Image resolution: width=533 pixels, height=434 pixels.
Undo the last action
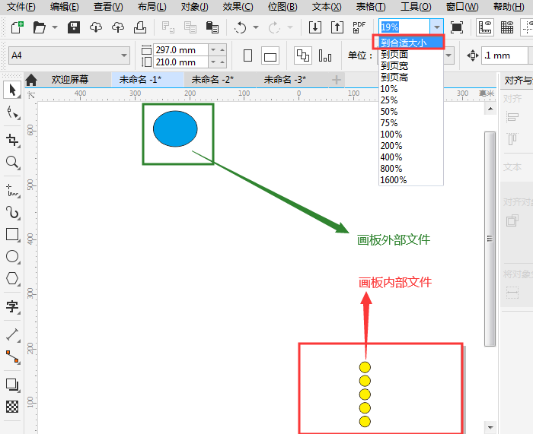point(241,27)
